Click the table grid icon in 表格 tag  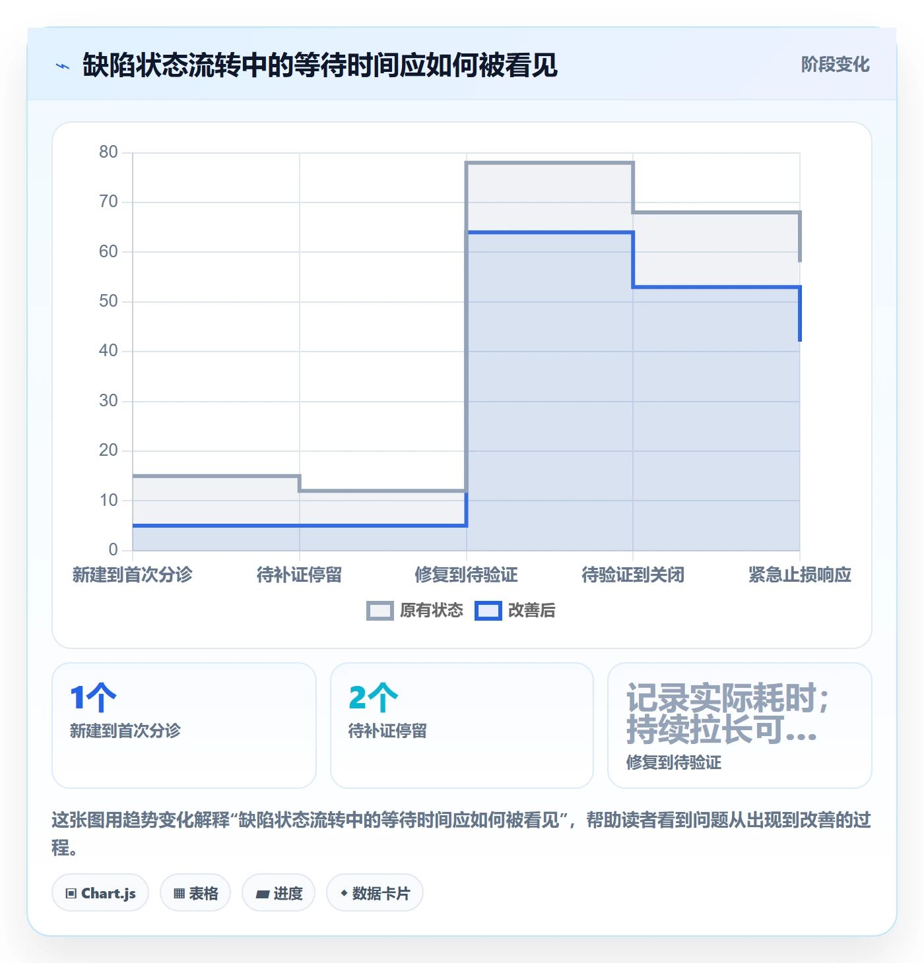pyautogui.click(x=179, y=894)
